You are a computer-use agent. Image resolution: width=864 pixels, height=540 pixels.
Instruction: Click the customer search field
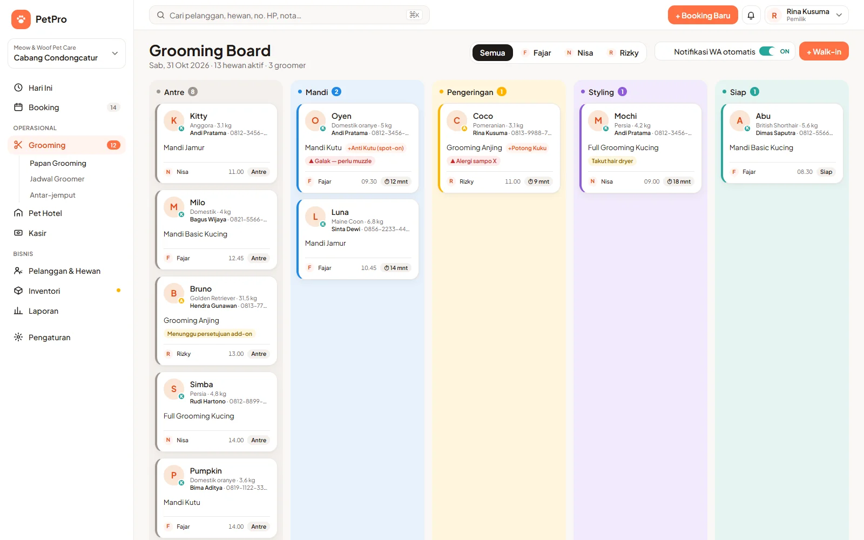[x=289, y=15]
